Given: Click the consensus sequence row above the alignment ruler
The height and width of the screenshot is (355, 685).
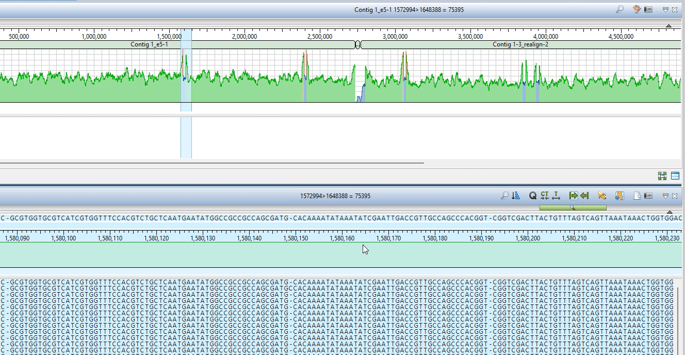Looking at the screenshot, I should pos(341,218).
